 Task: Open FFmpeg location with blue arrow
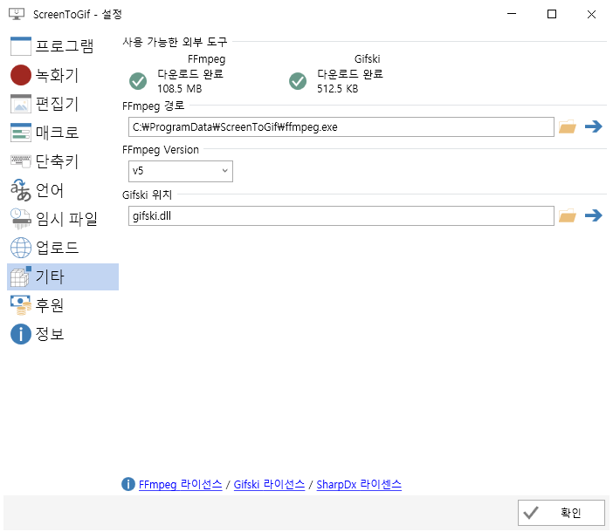point(594,126)
